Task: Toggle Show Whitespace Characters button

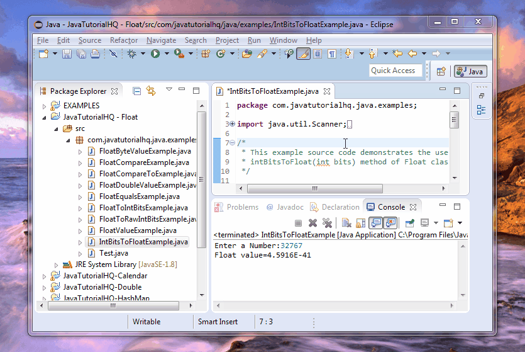Action: click(x=332, y=54)
